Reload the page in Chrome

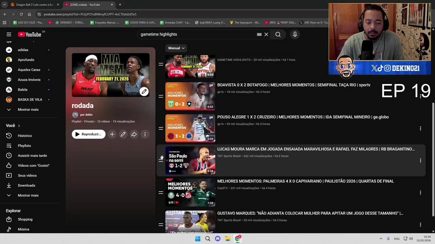pos(21,14)
